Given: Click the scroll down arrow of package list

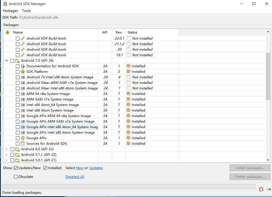Looking at the screenshot, I should [268, 160].
